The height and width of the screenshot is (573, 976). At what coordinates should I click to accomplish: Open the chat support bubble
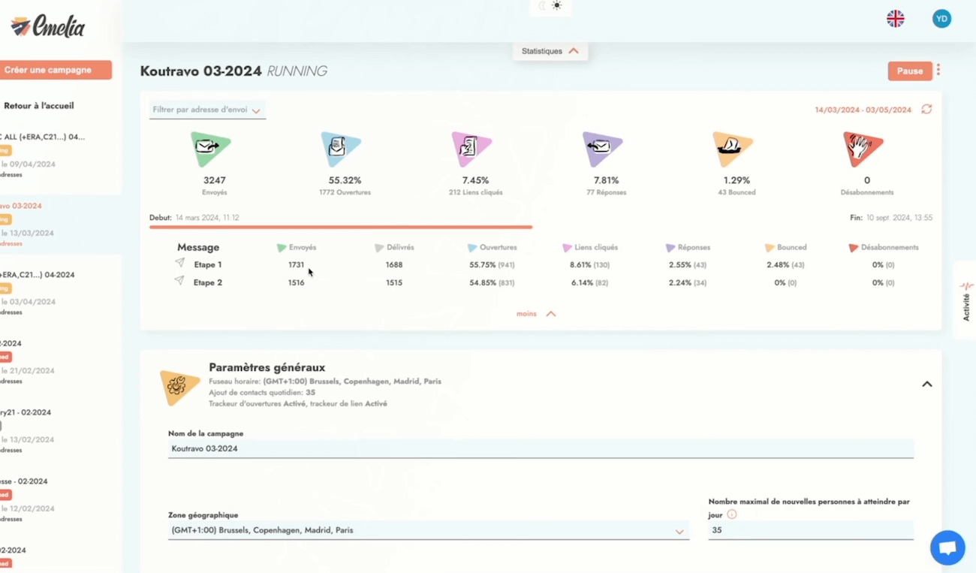(x=947, y=548)
